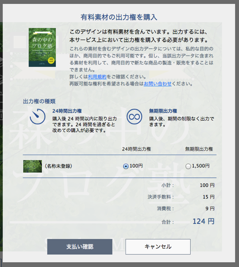This screenshot has width=239, height=267.
Task: Open the 利用規約 link
Action: (x=97, y=77)
